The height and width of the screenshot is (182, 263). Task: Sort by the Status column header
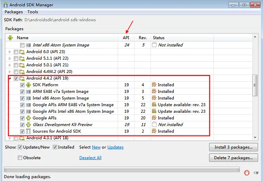coord(182,38)
